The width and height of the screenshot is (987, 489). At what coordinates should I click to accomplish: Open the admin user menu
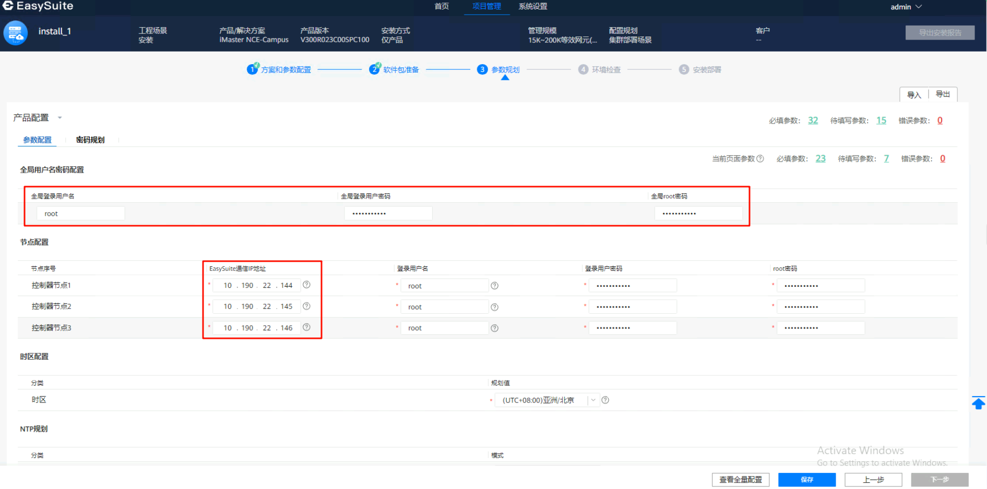(906, 7)
